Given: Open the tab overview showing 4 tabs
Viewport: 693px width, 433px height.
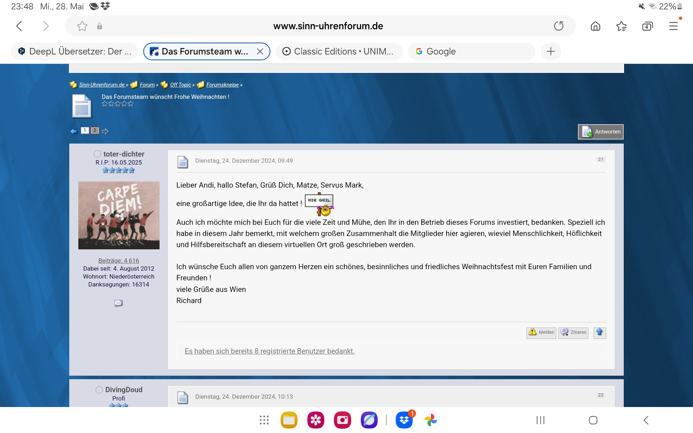Looking at the screenshot, I should 647,26.
